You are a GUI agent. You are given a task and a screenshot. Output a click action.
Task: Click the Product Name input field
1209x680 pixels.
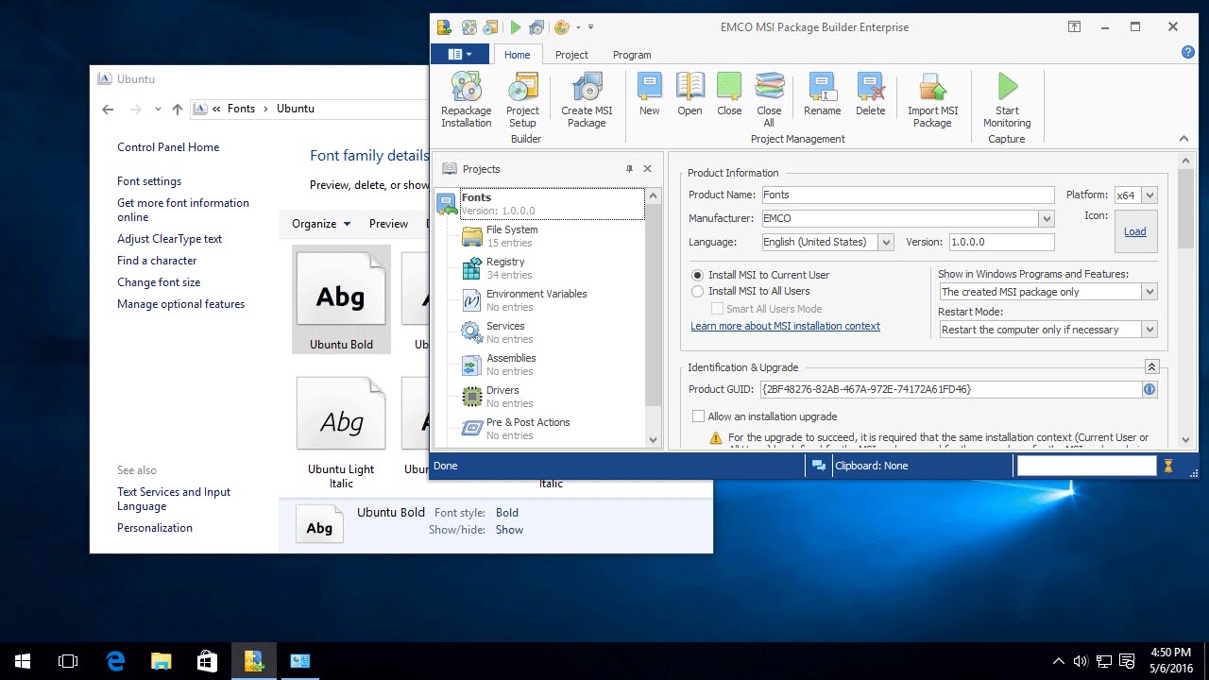pyautogui.click(x=908, y=195)
